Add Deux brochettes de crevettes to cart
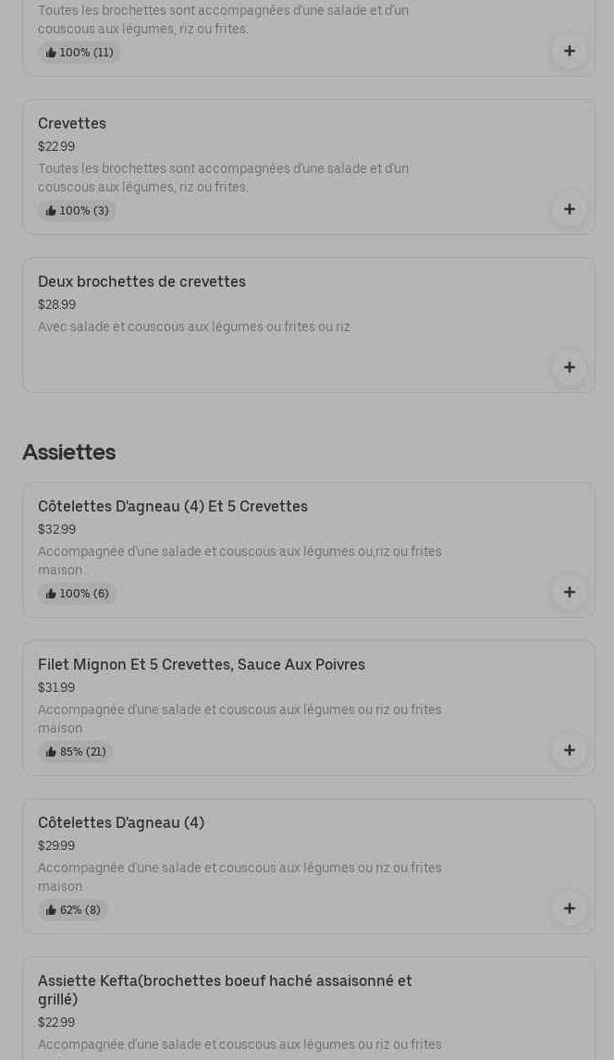Screen dimensions: 614x1060 tap(569, 367)
